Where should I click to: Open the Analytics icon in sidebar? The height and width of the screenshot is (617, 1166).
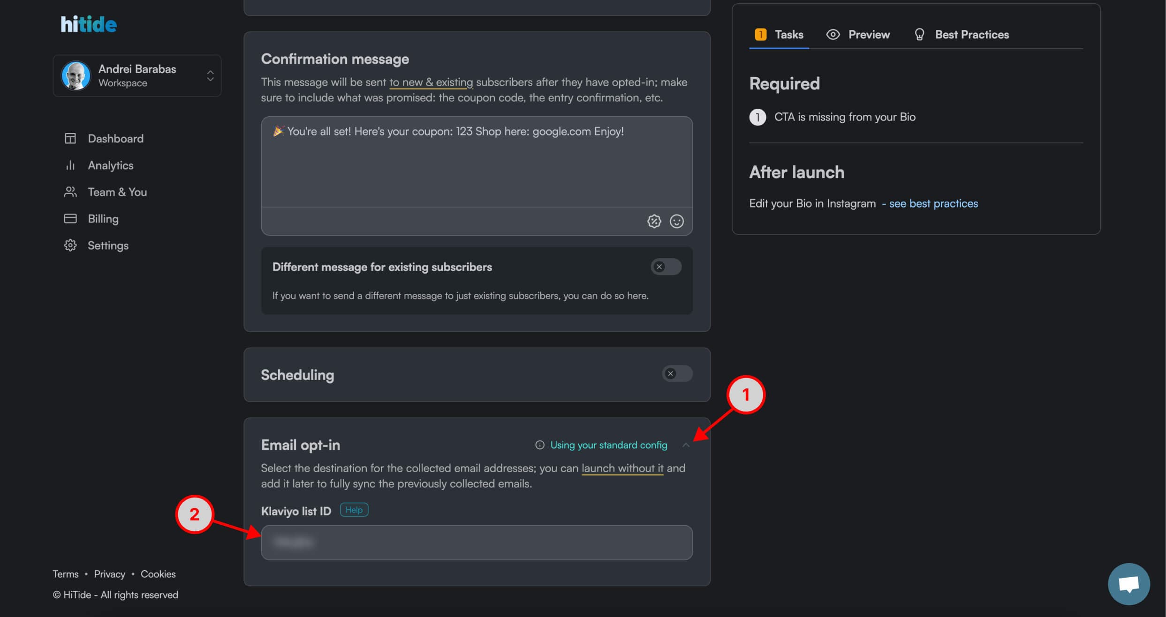[x=70, y=165]
